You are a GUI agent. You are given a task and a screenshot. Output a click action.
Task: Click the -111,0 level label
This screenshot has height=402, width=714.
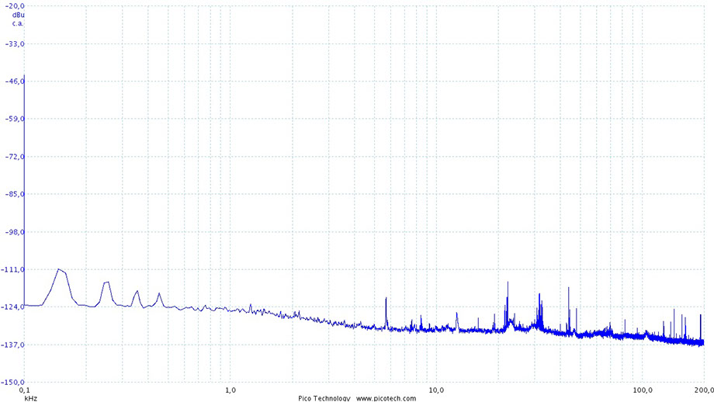(12, 269)
